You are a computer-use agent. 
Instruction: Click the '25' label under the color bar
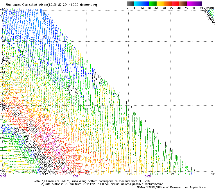[x=164, y=8]
